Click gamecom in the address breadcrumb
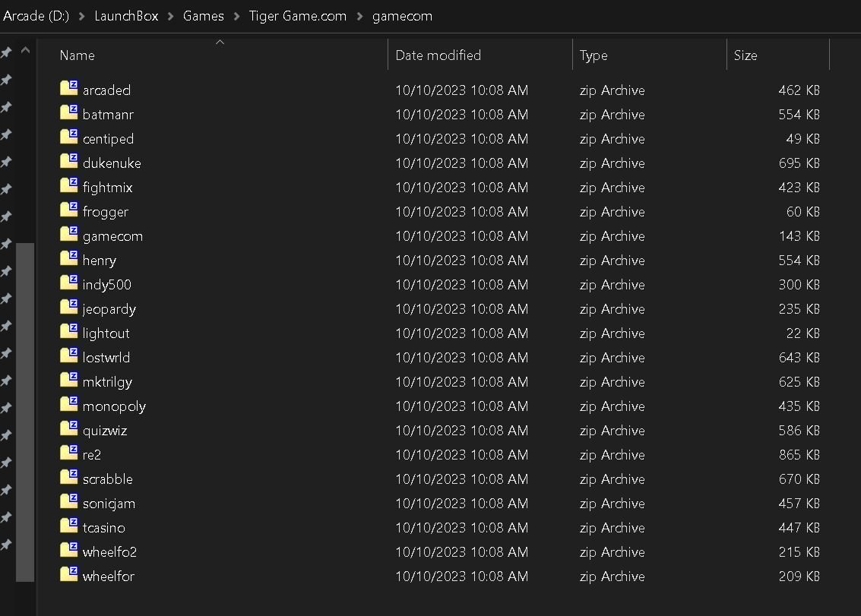This screenshot has height=616, width=861. [403, 16]
